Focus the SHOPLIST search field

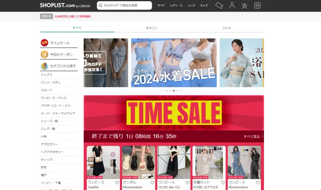coord(124,6)
